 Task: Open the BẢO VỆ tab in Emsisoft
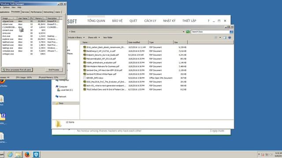pos(117,21)
